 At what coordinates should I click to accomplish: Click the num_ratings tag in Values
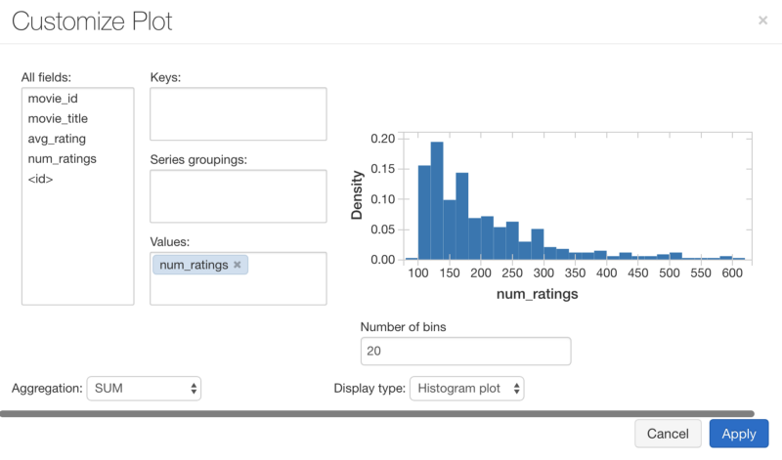(193, 265)
